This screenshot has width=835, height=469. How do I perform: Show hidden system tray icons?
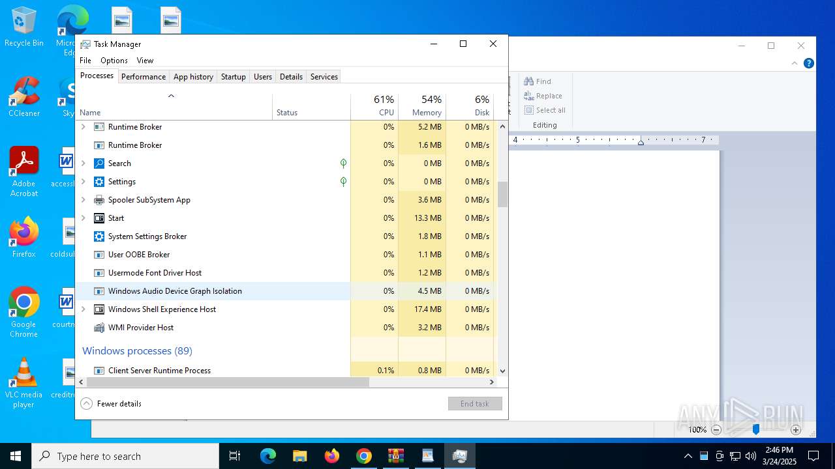(x=688, y=456)
